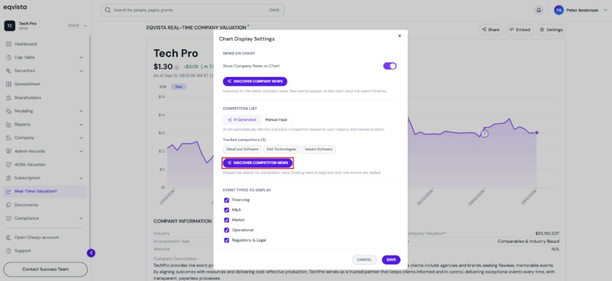Collapse sidebar with purple arrow button
This screenshot has width=612, height=281.
tap(91, 253)
